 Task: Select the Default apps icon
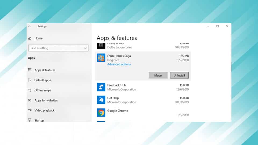click(x=30, y=80)
